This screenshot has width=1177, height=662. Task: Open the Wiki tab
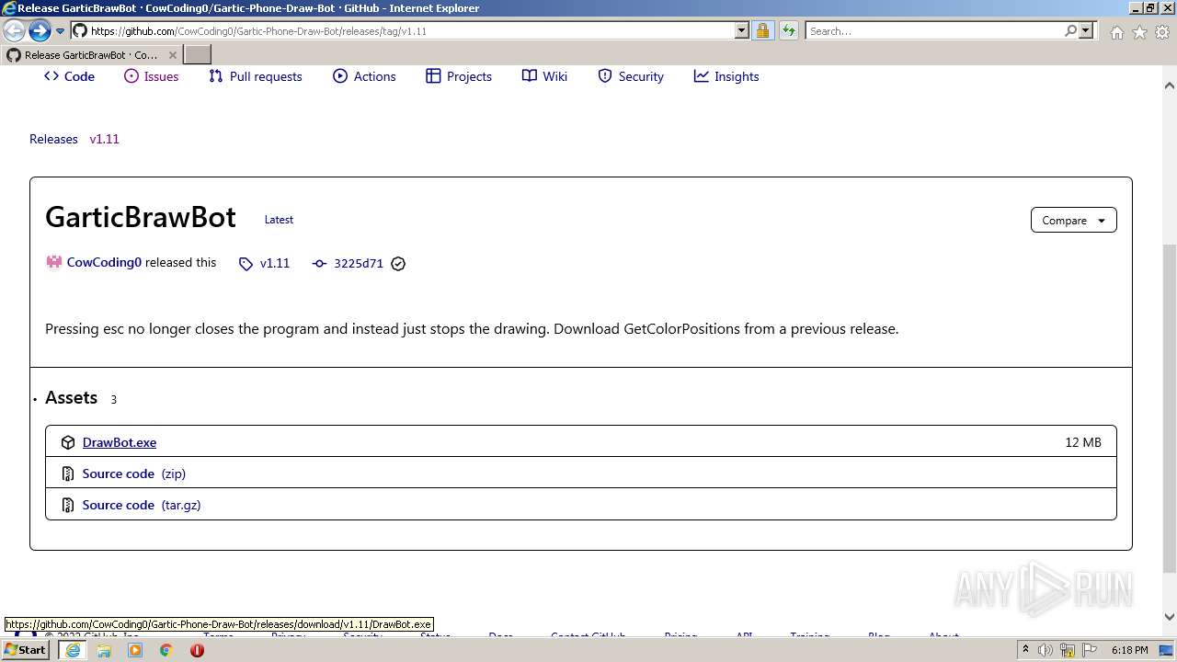pyautogui.click(x=544, y=76)
